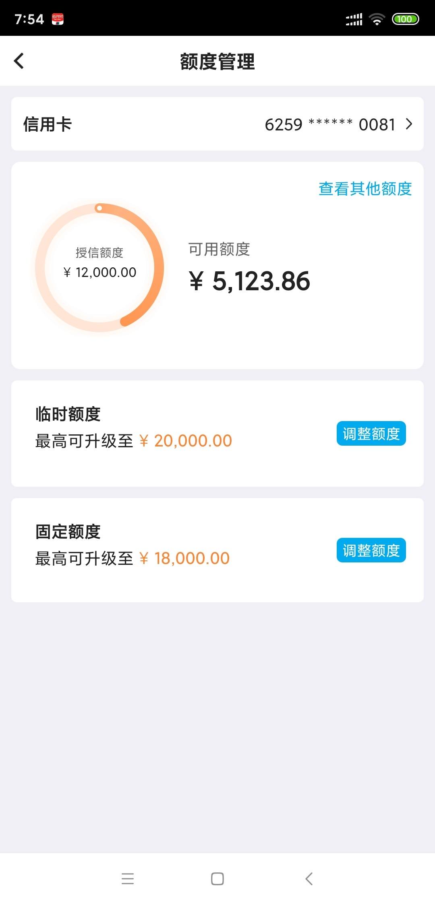This screenshot has width=435, height=905.
Task: Tap the orange credit usage ring
Action: pyautogui.click(x=99, y=268)
